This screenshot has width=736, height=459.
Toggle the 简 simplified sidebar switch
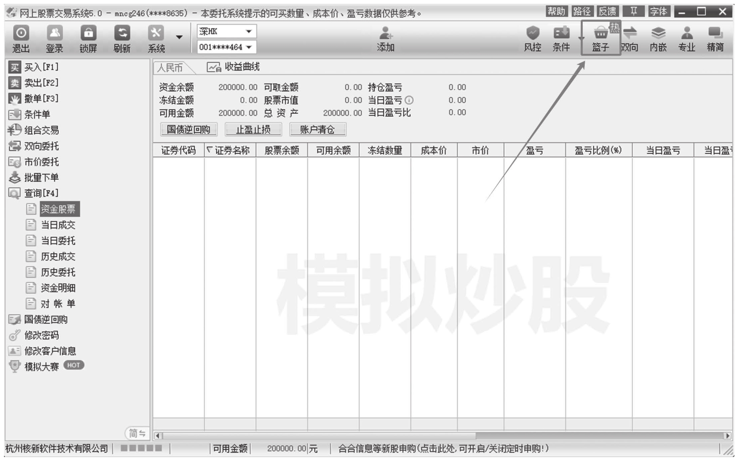[x=137, y=433]
